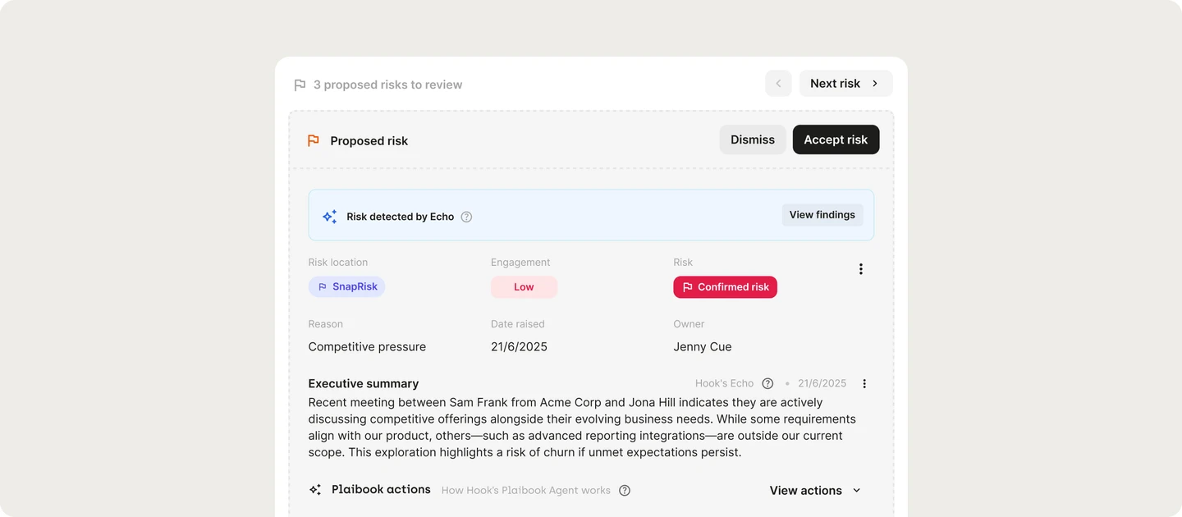The image size is (1182, 517).
Task: Open the three-dot menu beside Risk field
Action: [x=860, y=269]
